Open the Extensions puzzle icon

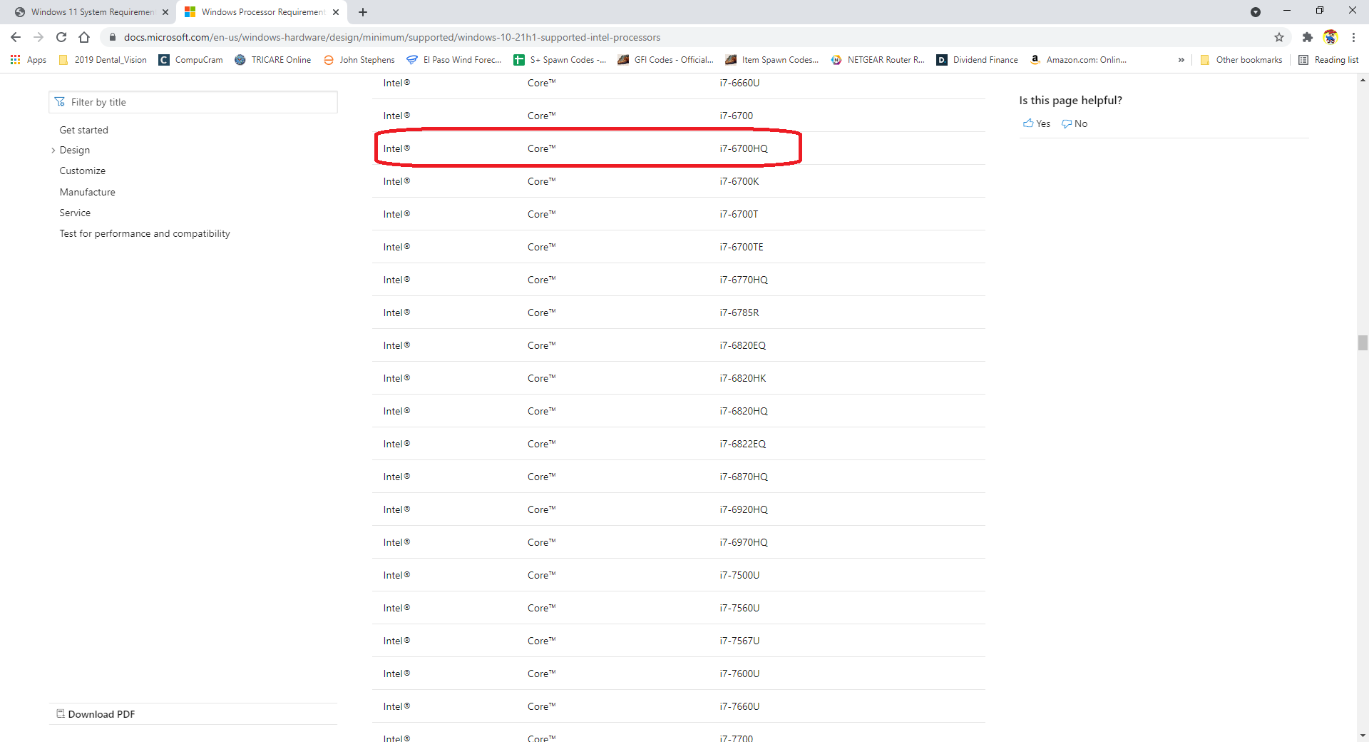point(1307,37)
